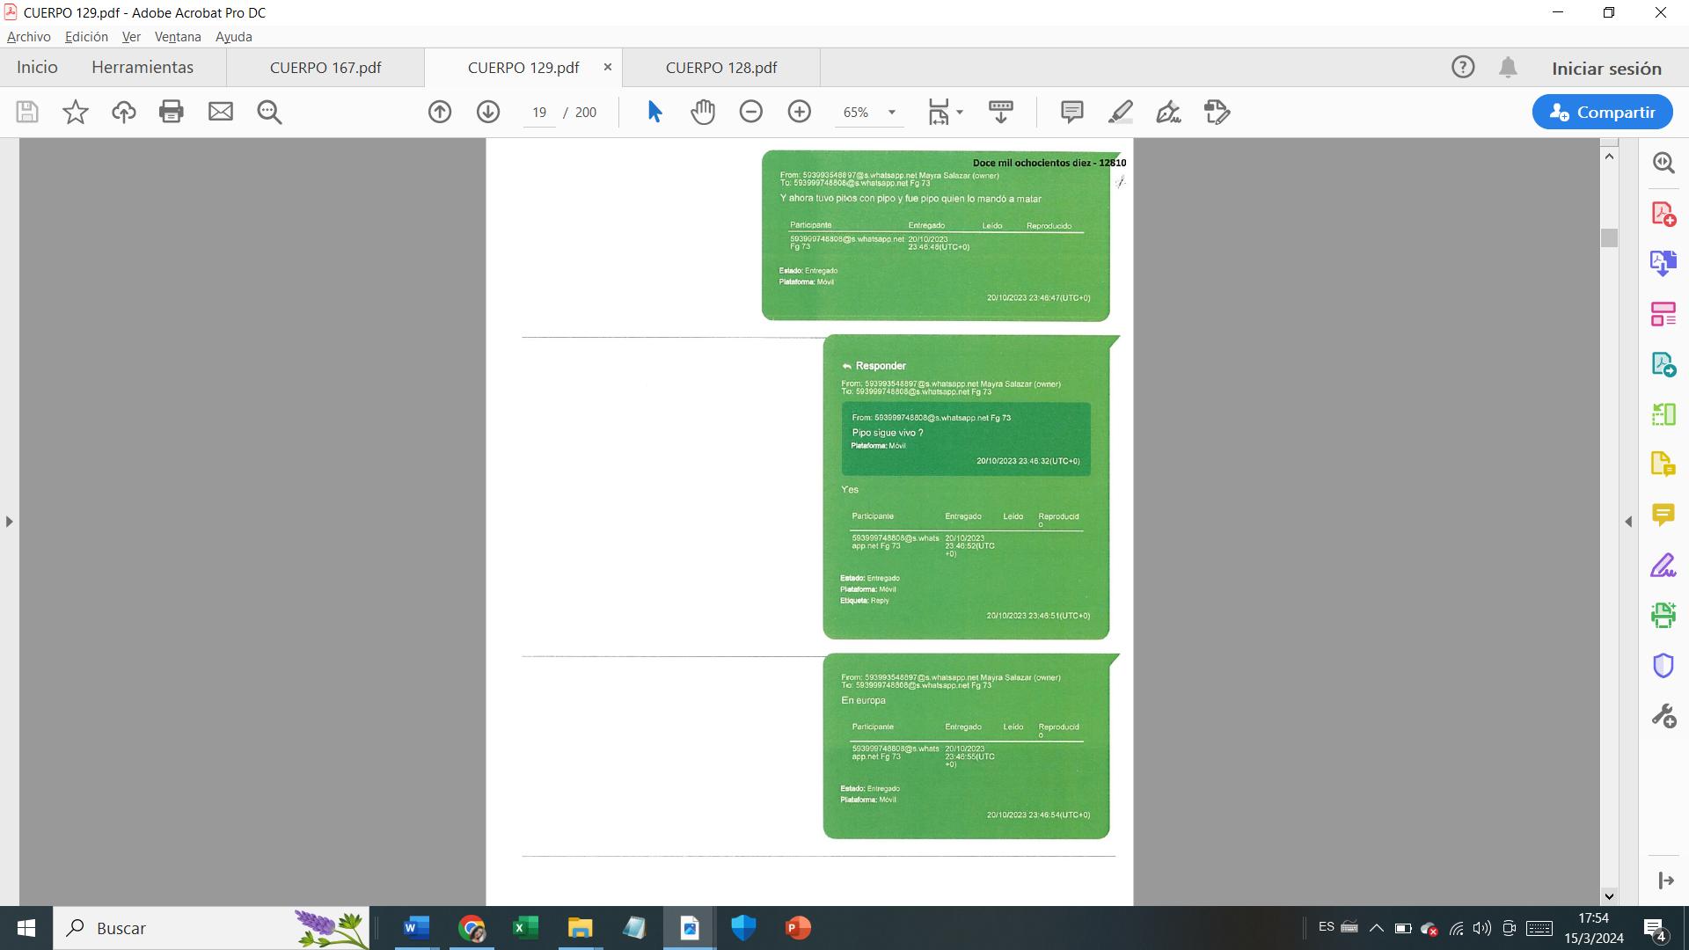Click the Compartir button
This screenshot has width=1689, height=950.
click(1602, 112)
